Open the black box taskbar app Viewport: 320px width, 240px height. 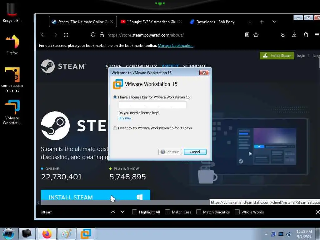coord(27,234)
